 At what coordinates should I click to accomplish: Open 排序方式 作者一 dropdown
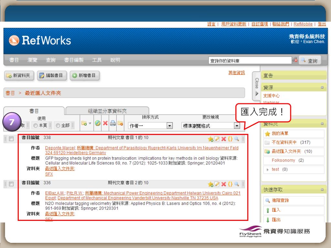pyautogui.click(x=150, y=126)
